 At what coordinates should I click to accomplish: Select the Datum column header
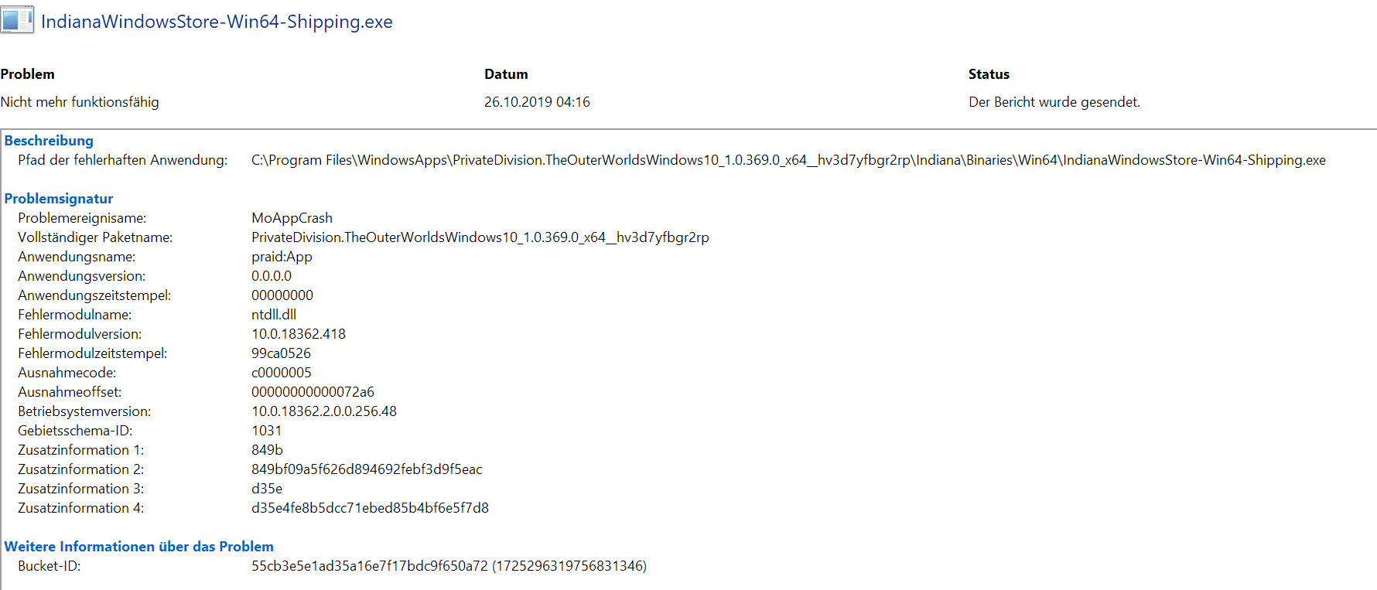[x=506, y=74]
